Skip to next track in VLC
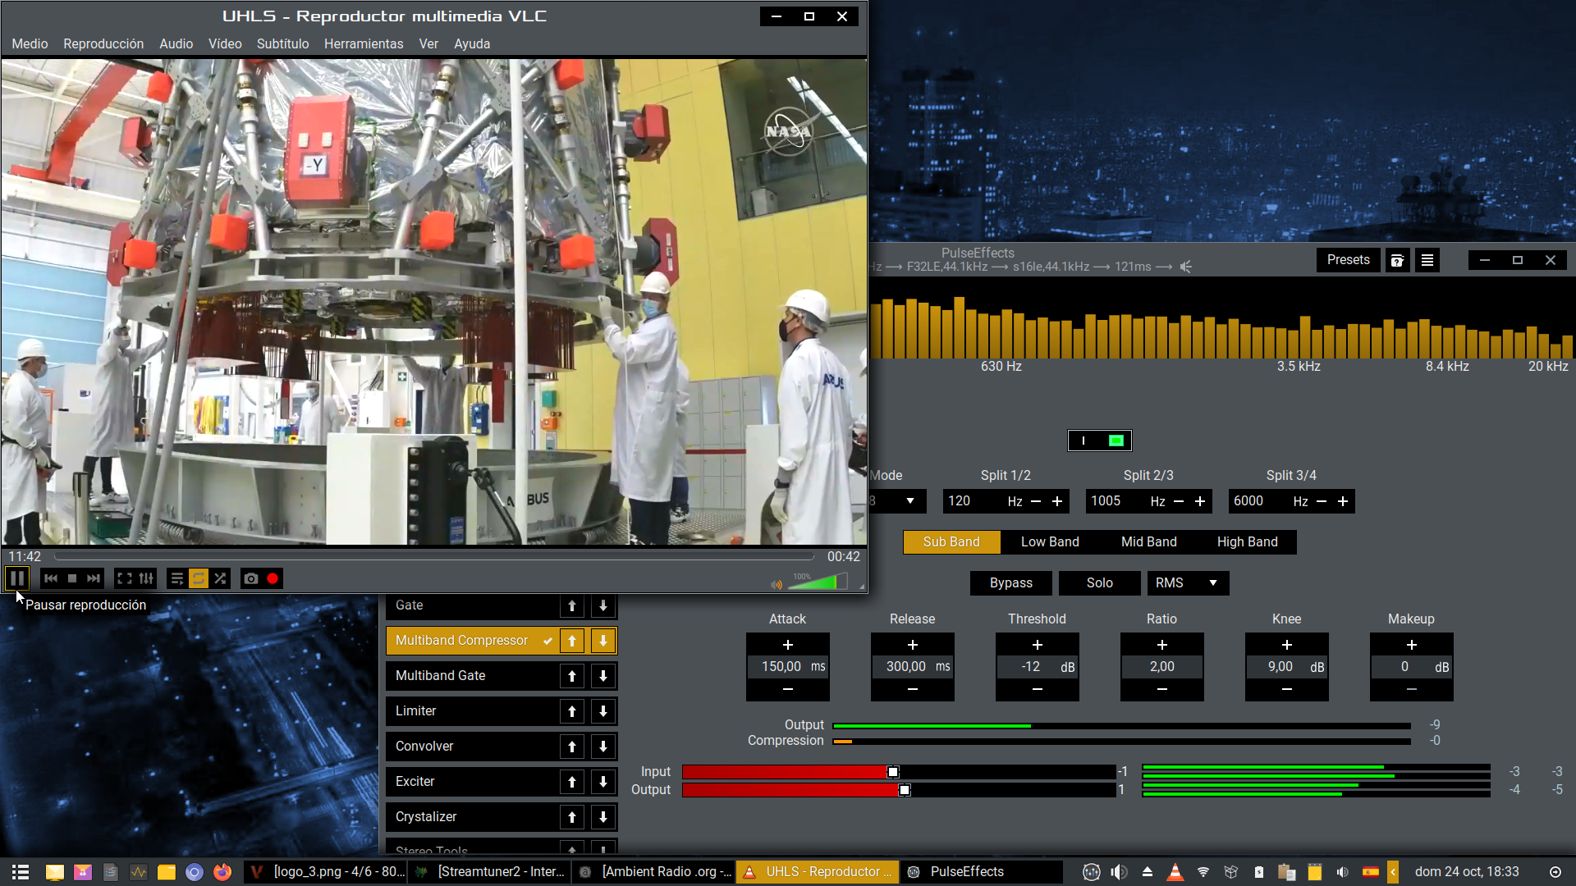This screenshot has height=886, width=1576. click(94, 578)
